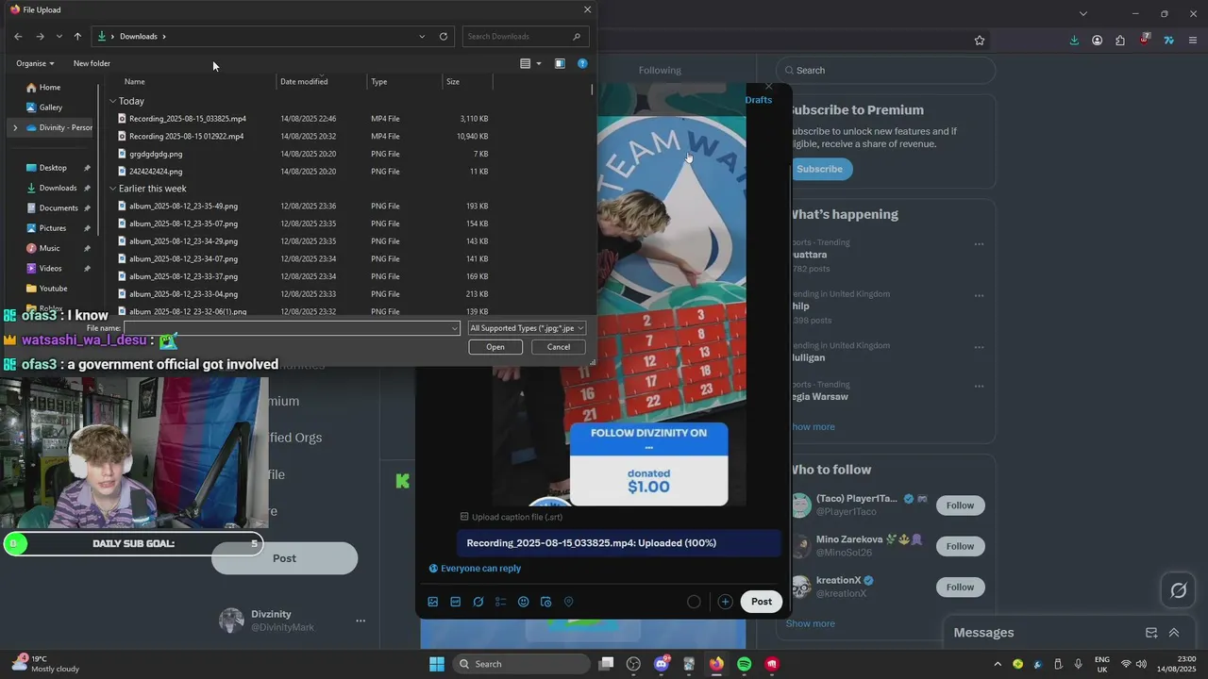Expand address bar history dropdown
Screen dimensions: 1208x679
(x=422, y=36)
